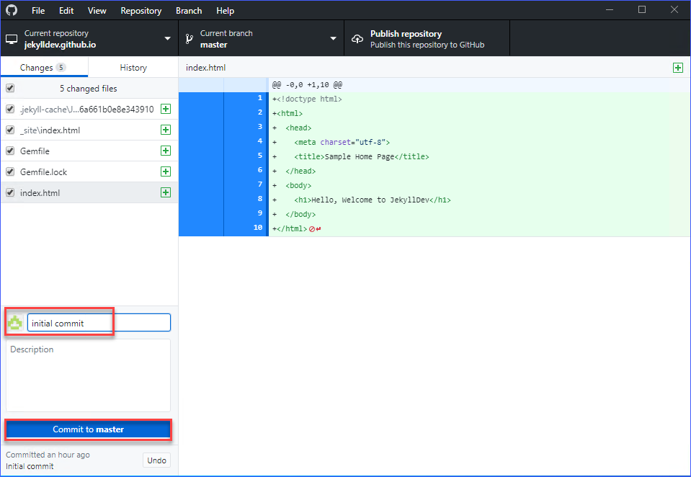The width and height of the screenshot is (691, 477).
Task: Toggle the 5 changed files select-all checkbox
Action: [x=10, y=88]
